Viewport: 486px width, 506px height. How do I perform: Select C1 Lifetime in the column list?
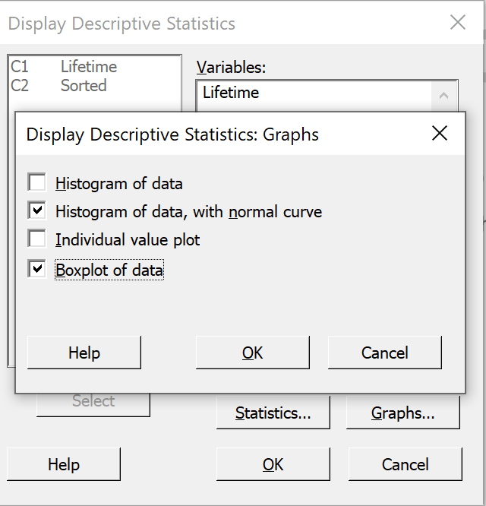pos(94,67)
